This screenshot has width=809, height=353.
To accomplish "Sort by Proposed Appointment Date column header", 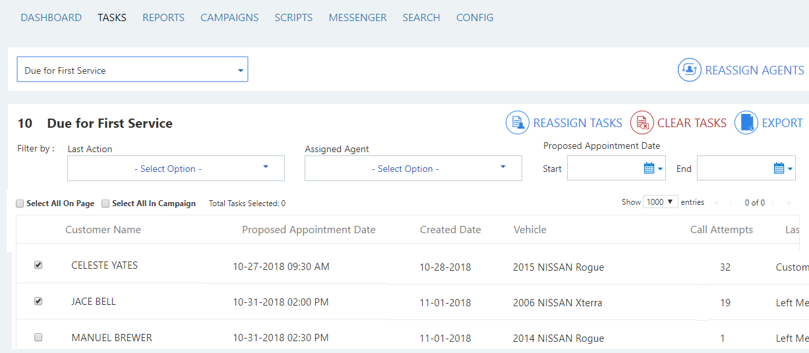I will point(309,230).
